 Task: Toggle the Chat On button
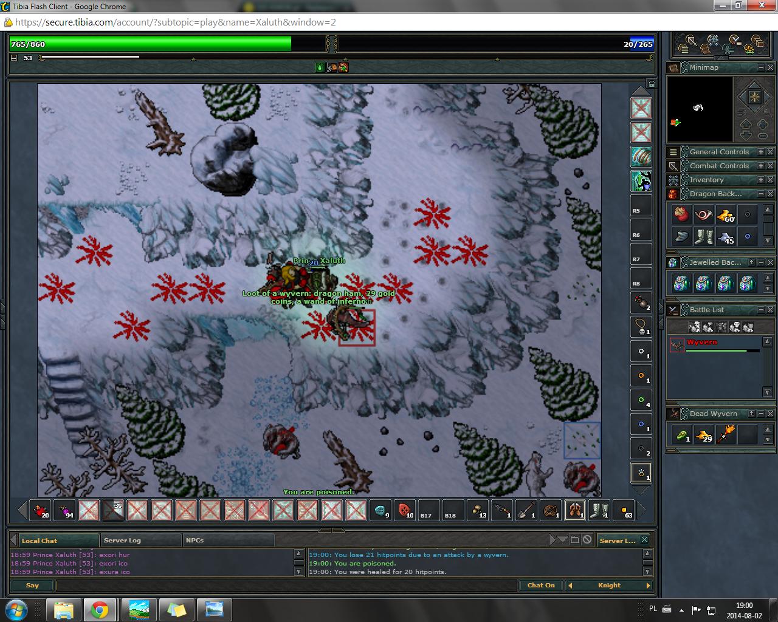pyautogui.click(x=540, y=586)
